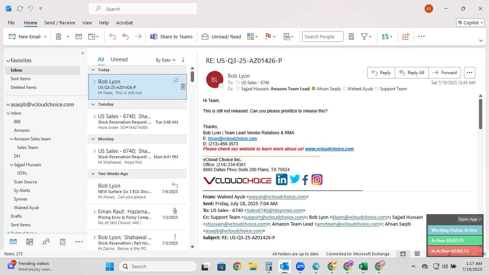Image resolution: width=489 pixels, height=275 pixels.
Task: Open the navigation bar more options ellipsis
Action: [79, 242]
